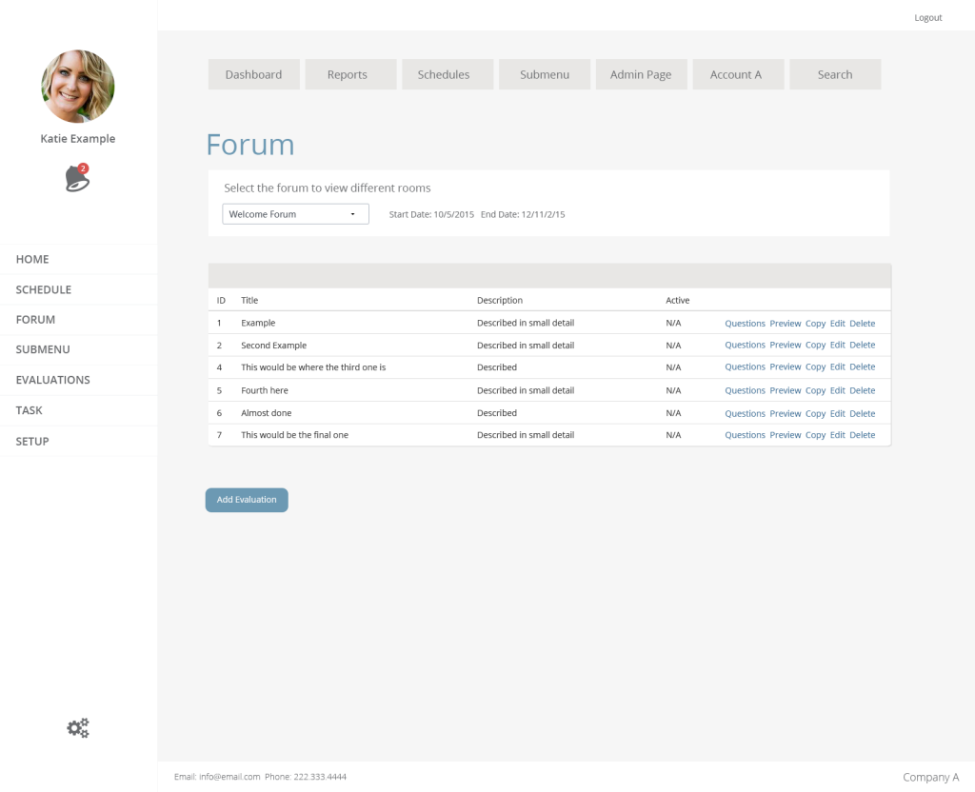975x792 pixels.
Task: Log out using the Logout link
Action: 927,17
